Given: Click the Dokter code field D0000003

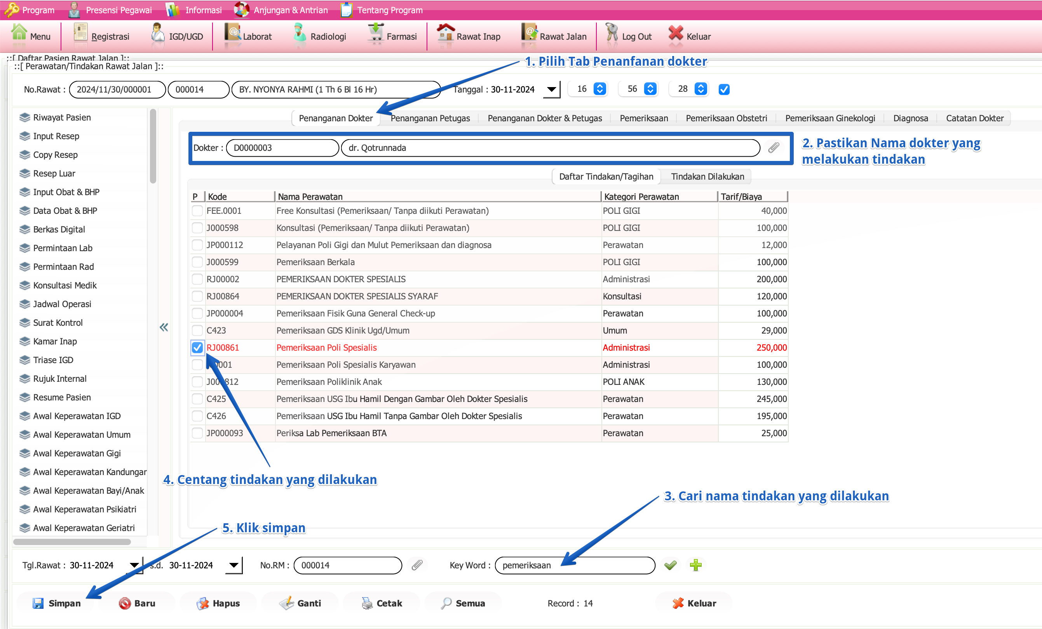Looking at the screenshot, I should coord(282,148).
